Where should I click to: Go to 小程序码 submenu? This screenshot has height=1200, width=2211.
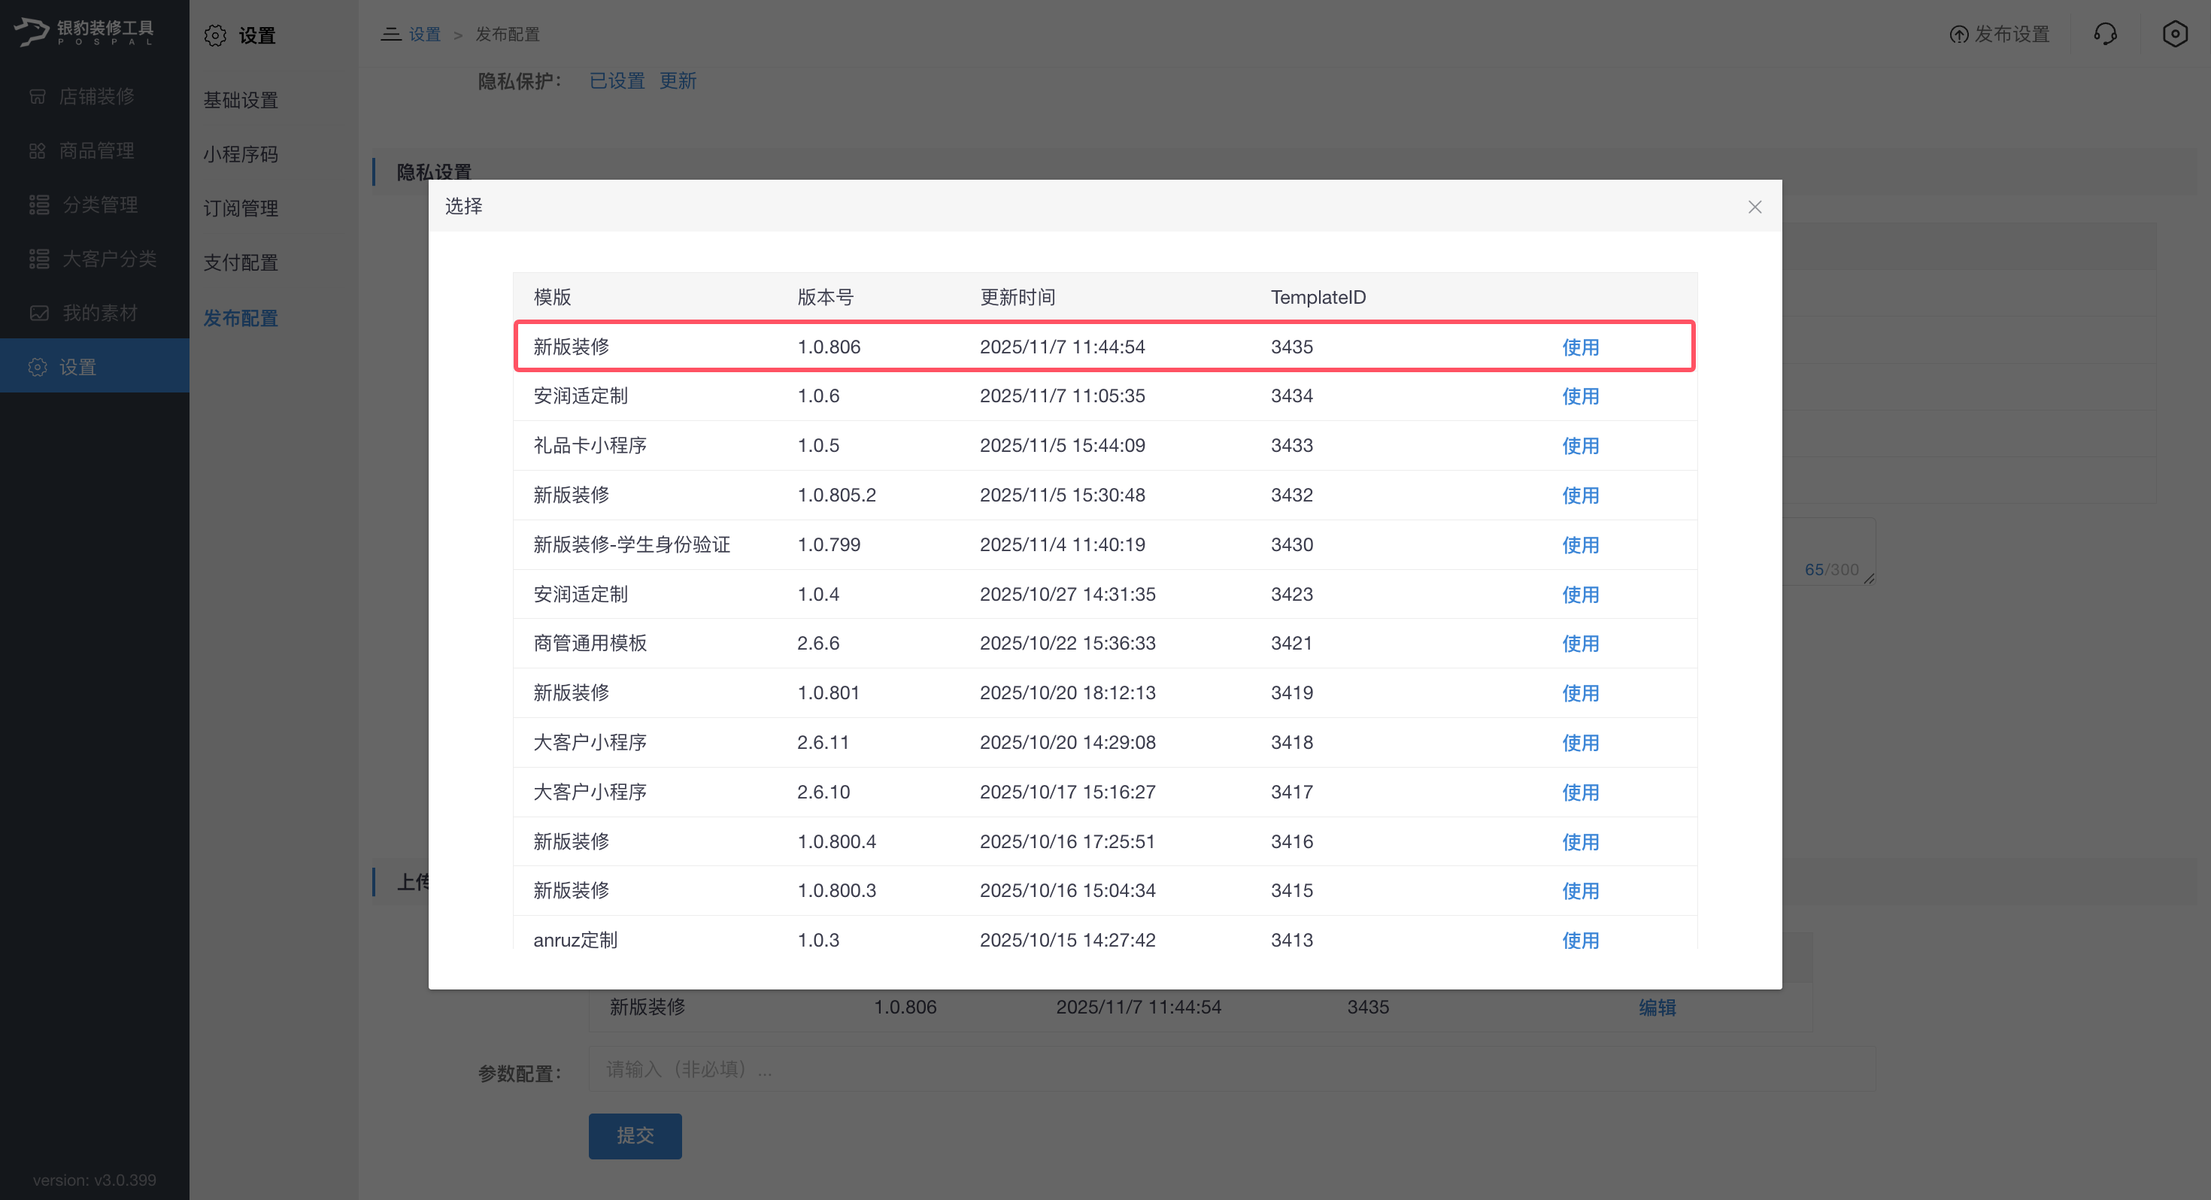coord(241,153)
